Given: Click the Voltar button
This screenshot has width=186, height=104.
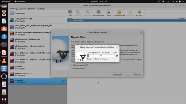Looking at the screenshot, I should point(117,74).
